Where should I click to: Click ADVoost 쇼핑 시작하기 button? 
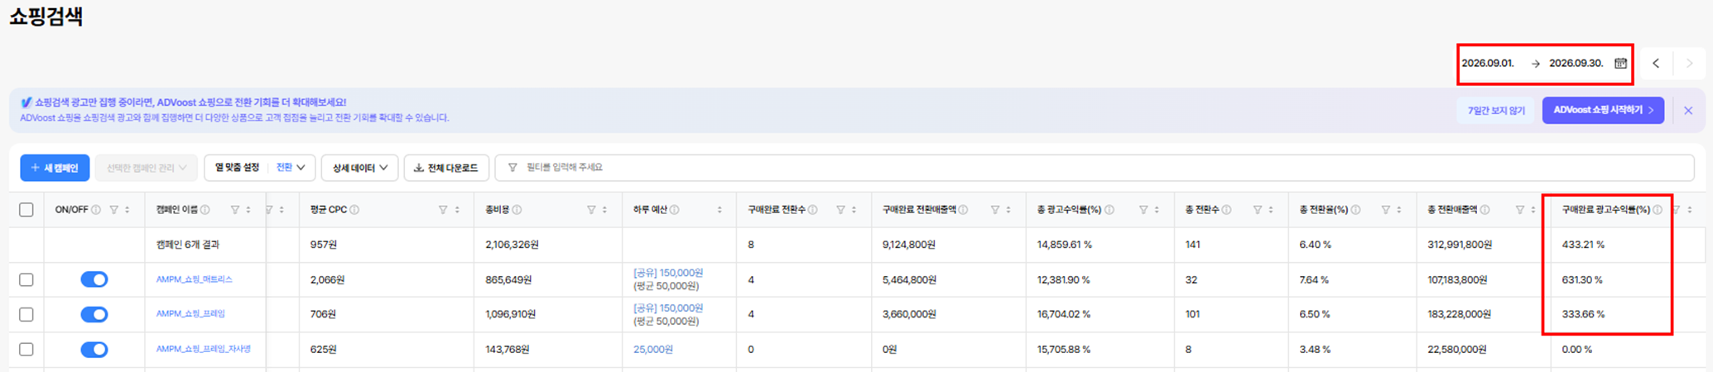1603,110
